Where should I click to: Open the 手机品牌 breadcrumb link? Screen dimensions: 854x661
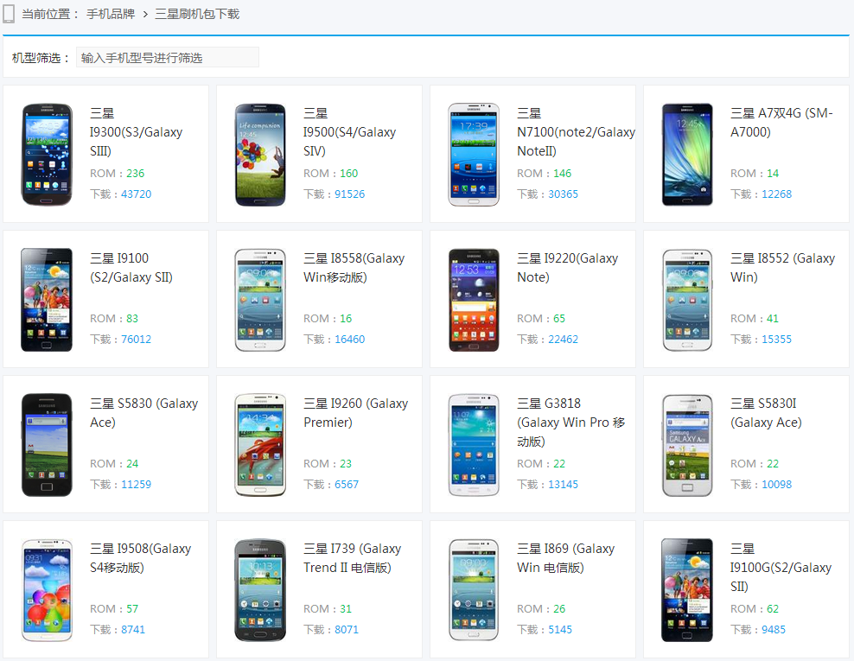coord(111,14)
